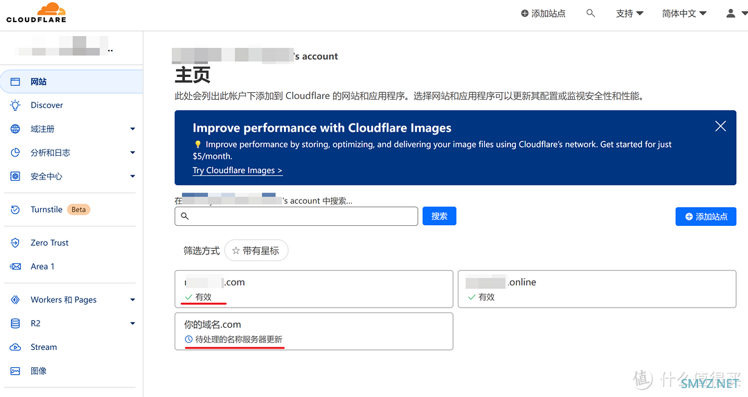Expand the 域注册 menu arrow

pyautogui.click(x=132, y=129)
